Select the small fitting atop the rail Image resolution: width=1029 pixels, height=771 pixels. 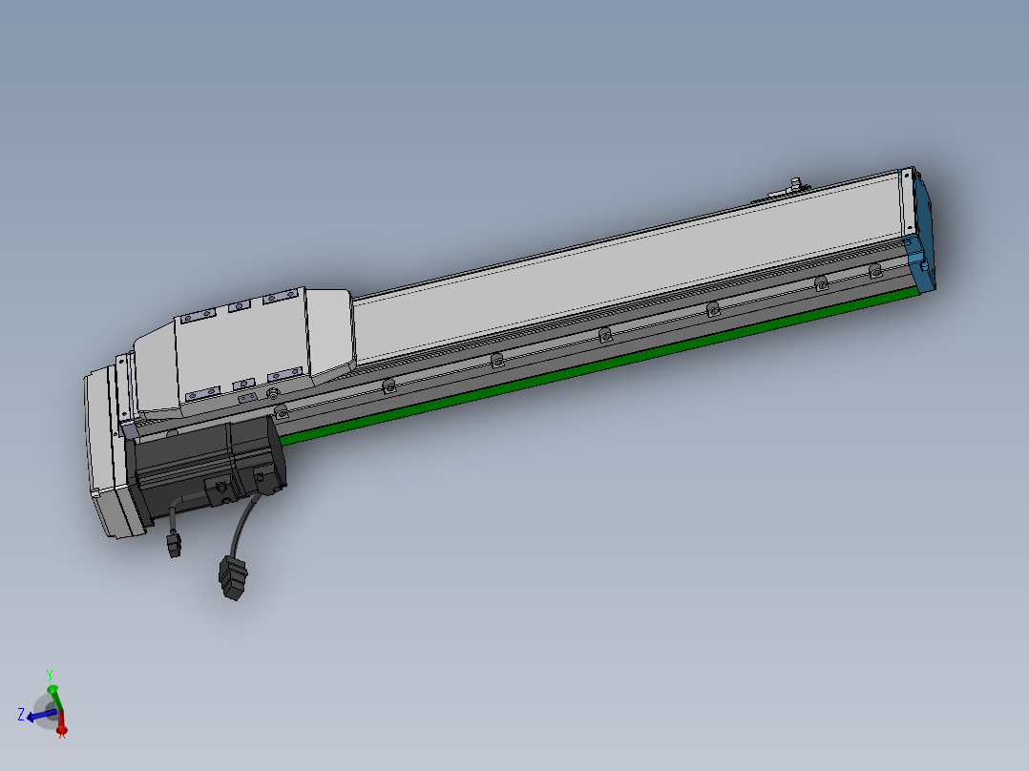pos(795,186)
